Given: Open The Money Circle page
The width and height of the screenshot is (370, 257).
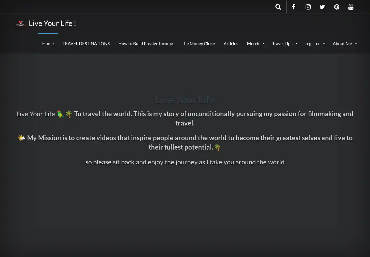Looking at the screenshot, I should 198,43.
